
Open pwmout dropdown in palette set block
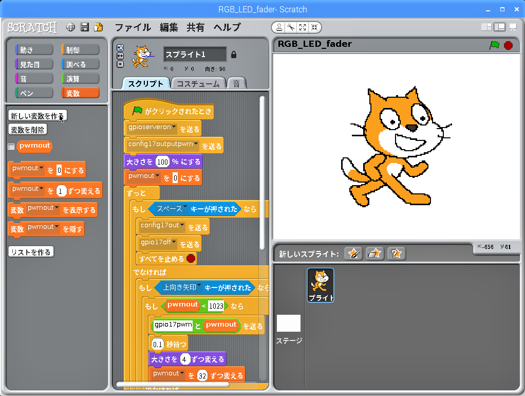[41, 168]
